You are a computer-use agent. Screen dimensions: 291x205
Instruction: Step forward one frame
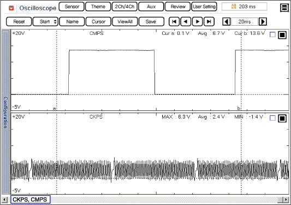pyautogui.click(x=198, y=22)
